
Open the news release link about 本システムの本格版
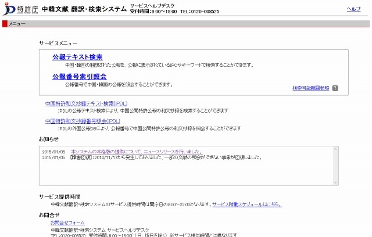pyautogui.click(x=137, y=152)
